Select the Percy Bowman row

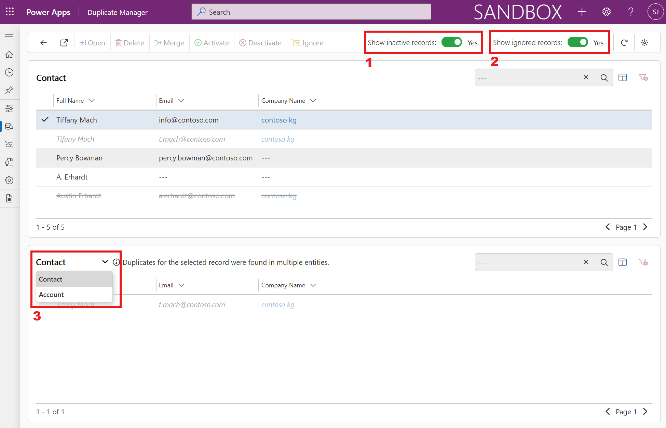[344, 158]
